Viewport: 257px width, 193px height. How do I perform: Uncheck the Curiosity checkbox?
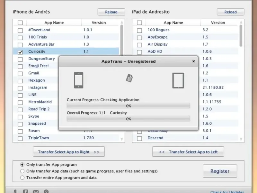tap(20, 52)
